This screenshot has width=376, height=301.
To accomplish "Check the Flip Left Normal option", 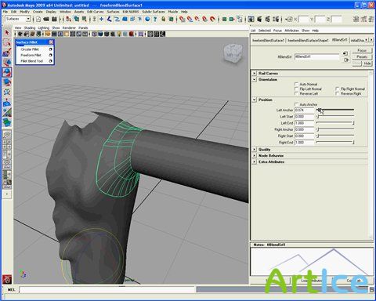I will 296,89.
